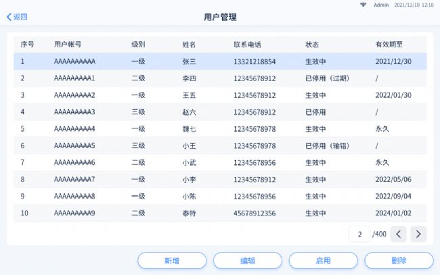The width and height of the screenshot is (440, 275).
Task: Click the 级别 column header
Action: [138, 45]
